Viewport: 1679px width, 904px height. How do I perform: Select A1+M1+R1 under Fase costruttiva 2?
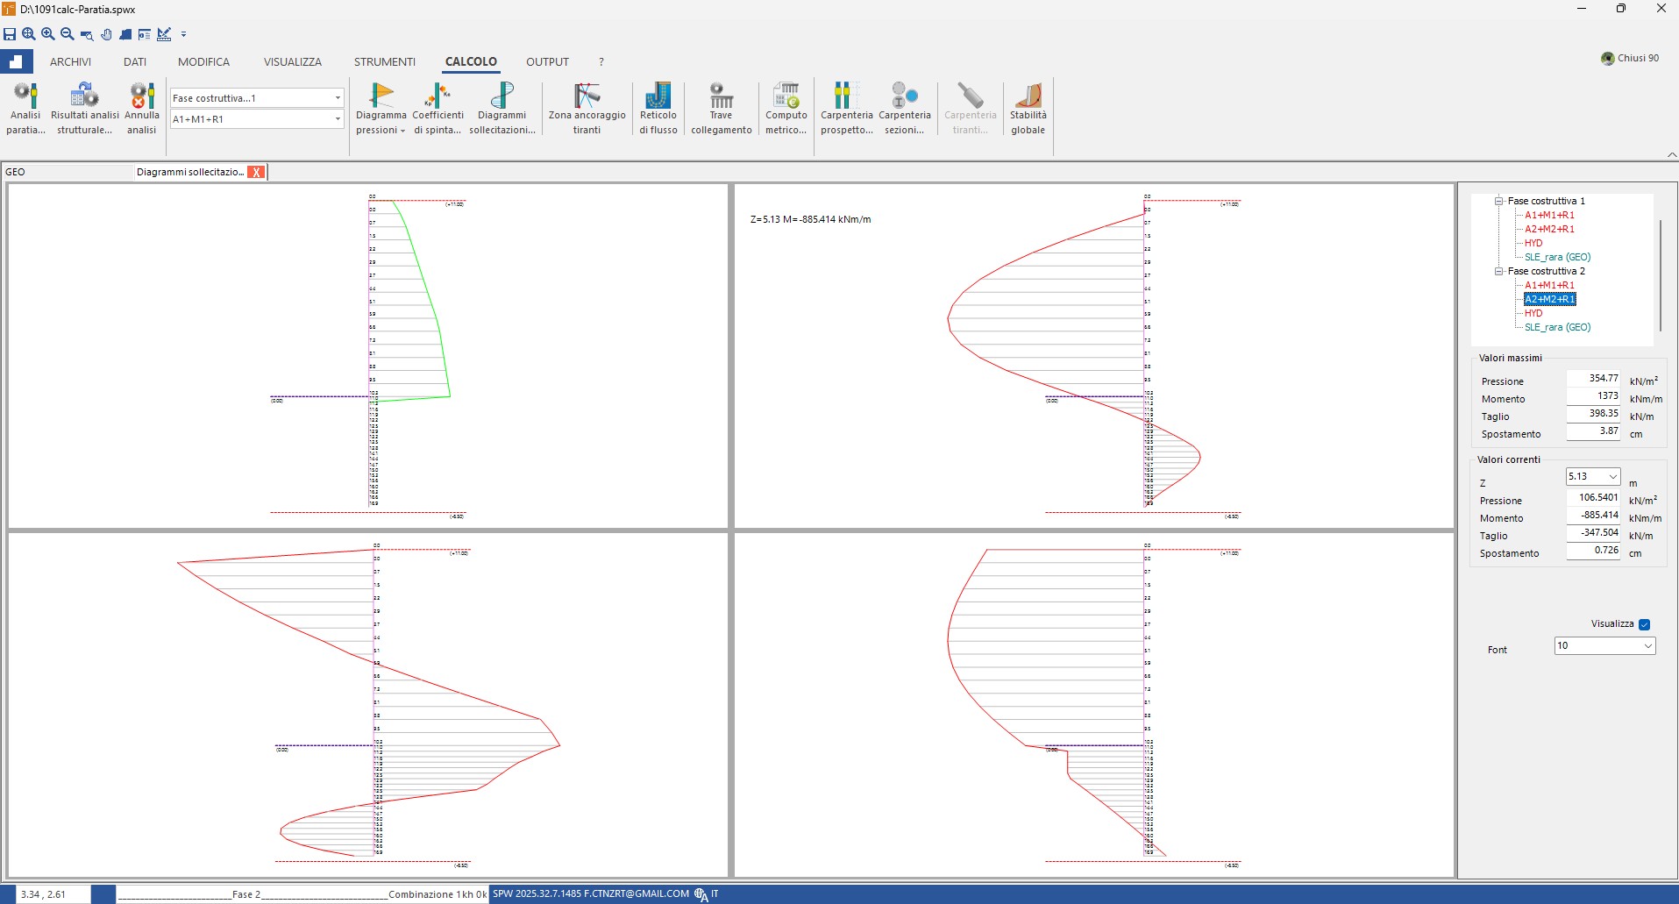tap(1549, 285)
